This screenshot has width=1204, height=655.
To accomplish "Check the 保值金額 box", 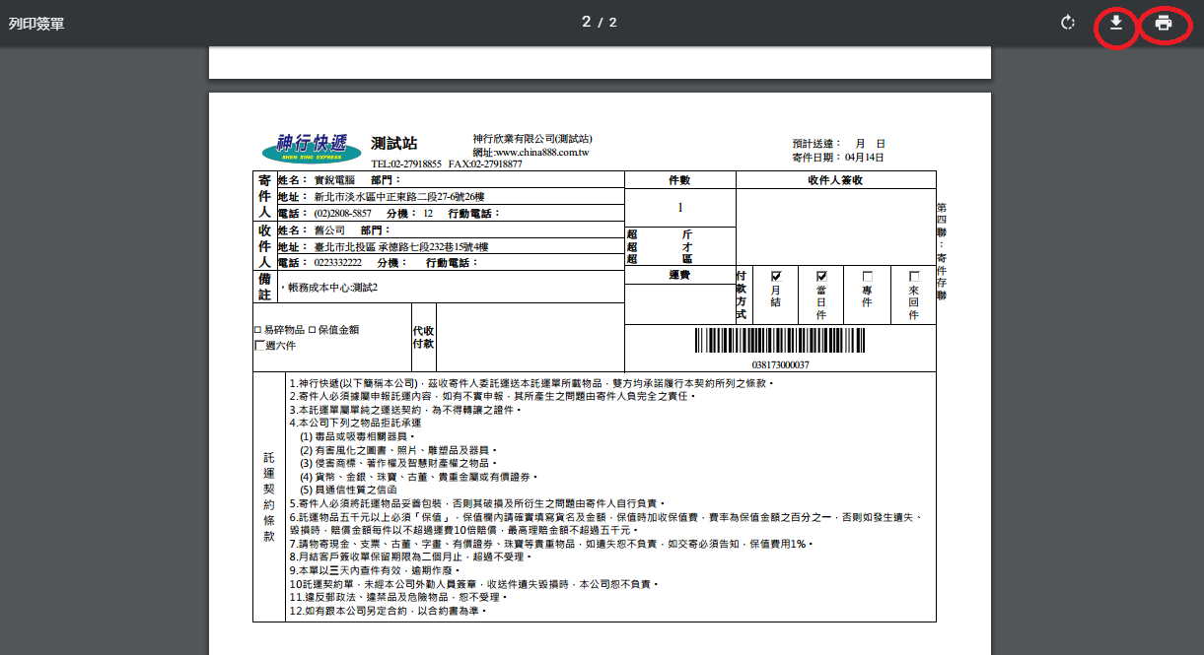I will (313, 330).
